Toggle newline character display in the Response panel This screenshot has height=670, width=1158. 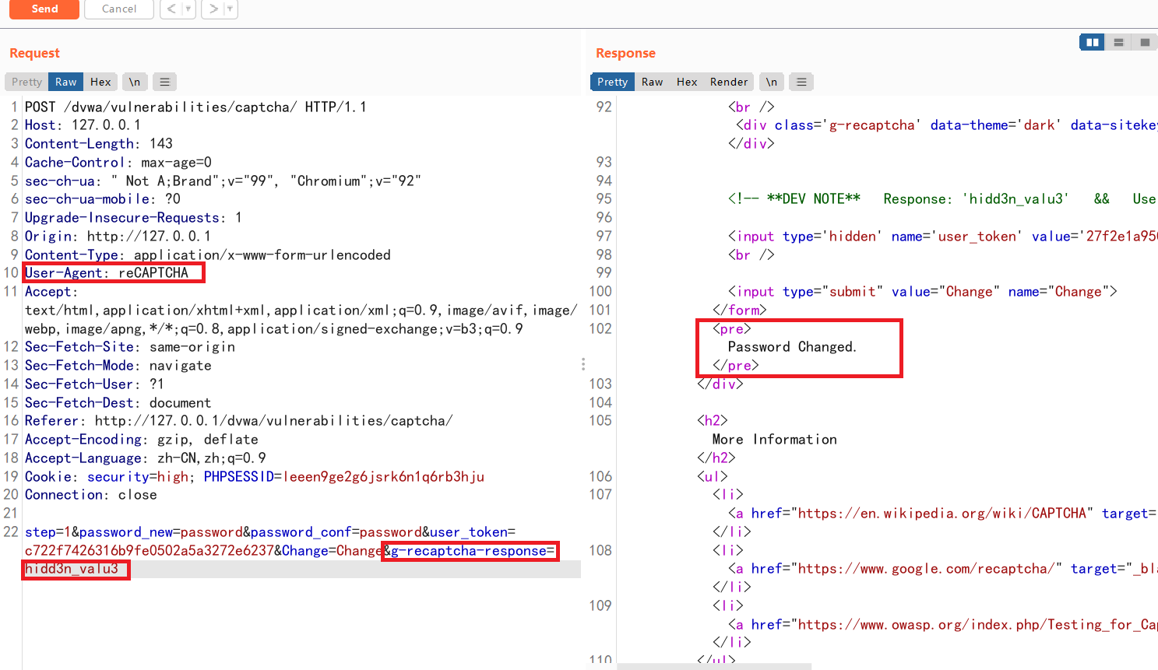772,81
